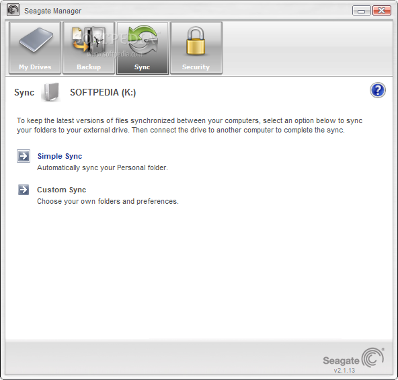Close the Seagate Manager window
398x380 pixels.
point(381,11)
